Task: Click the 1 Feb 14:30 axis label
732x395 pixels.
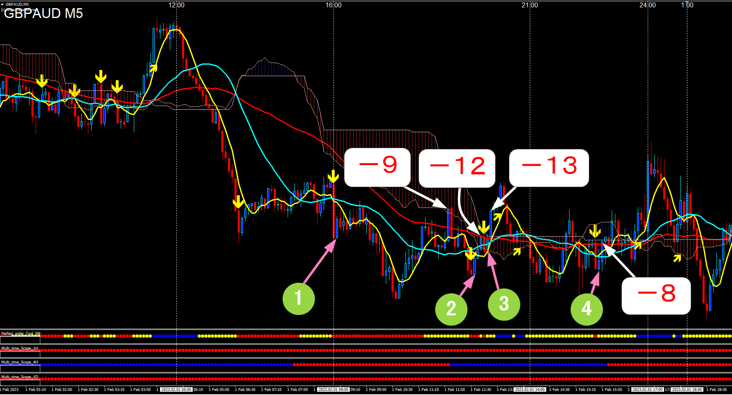Action: (559, 390)
